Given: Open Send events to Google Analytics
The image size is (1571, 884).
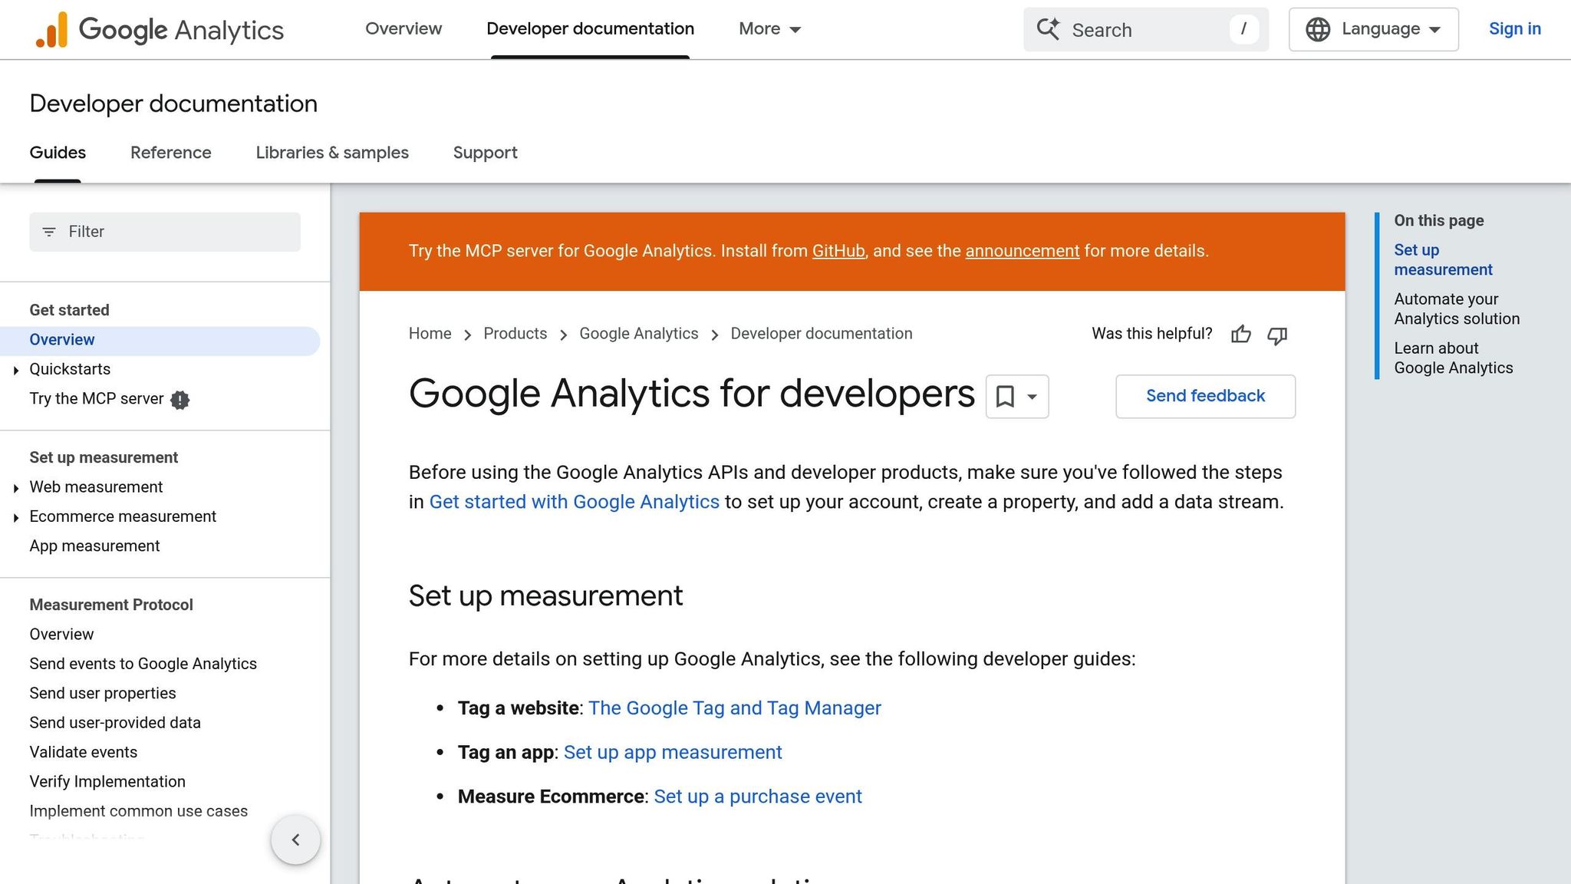Looking at the screenshot, I should 143,664.
